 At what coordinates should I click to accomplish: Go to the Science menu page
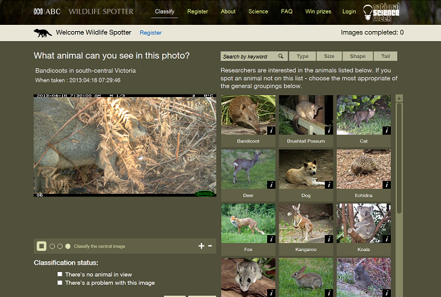pyautogui.click(x=258, y=11)
